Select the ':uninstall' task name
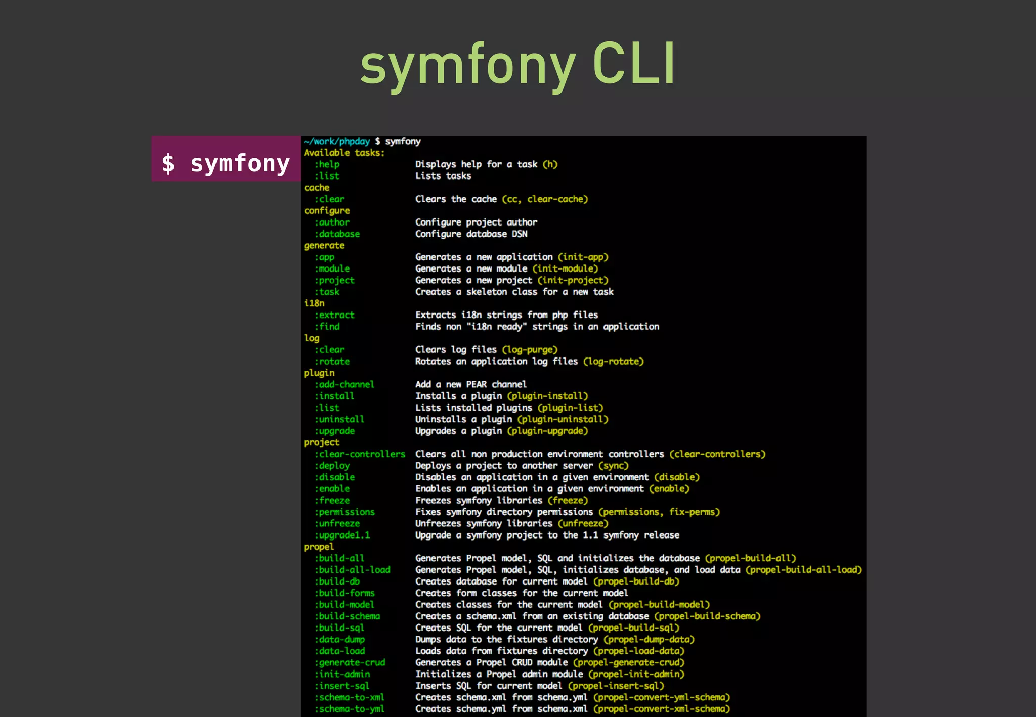This screenshot has height=717, width=1036. point(339,420)
